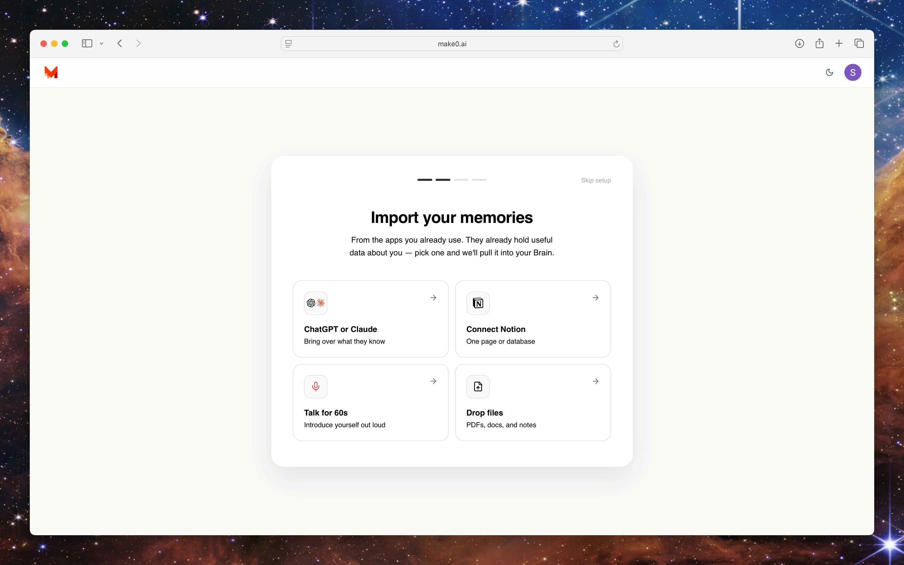Click 'Introduce yourself out loud' text
Screen dimensions: 904x565
345,425
